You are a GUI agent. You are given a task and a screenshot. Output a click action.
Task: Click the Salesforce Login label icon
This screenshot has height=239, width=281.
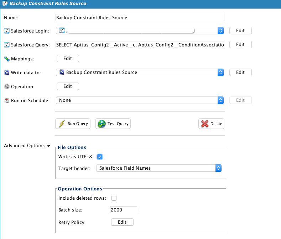coord(6,31)
